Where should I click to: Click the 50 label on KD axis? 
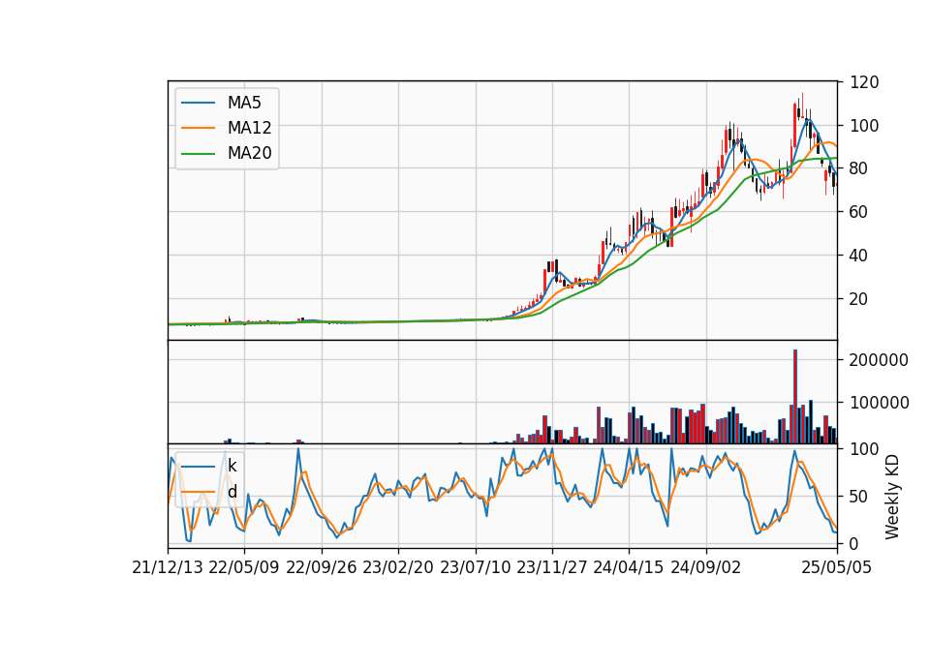[859, 496]
